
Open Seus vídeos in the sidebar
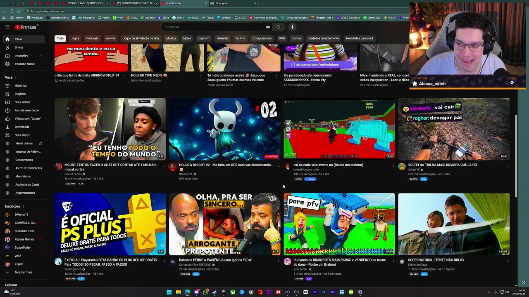[23, 102]
